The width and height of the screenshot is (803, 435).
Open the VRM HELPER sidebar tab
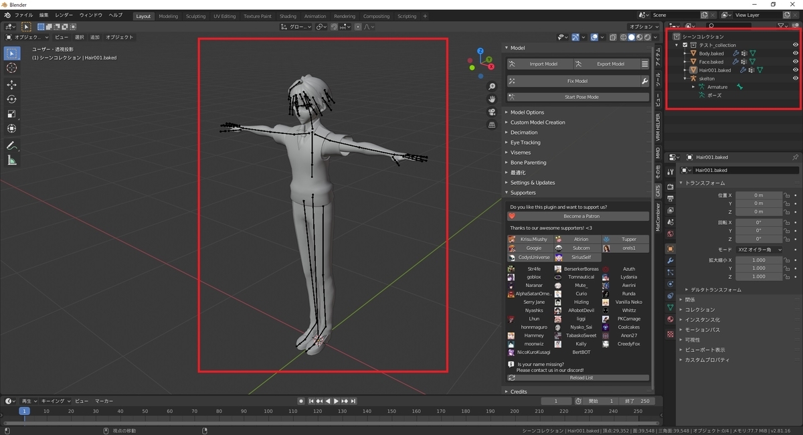[x=658, y=126]
